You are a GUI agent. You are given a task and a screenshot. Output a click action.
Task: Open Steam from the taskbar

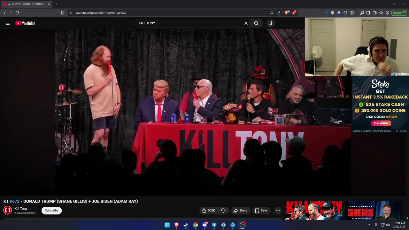click(186, 225)
